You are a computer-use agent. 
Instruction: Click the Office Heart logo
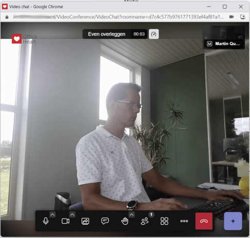[24, 39]
